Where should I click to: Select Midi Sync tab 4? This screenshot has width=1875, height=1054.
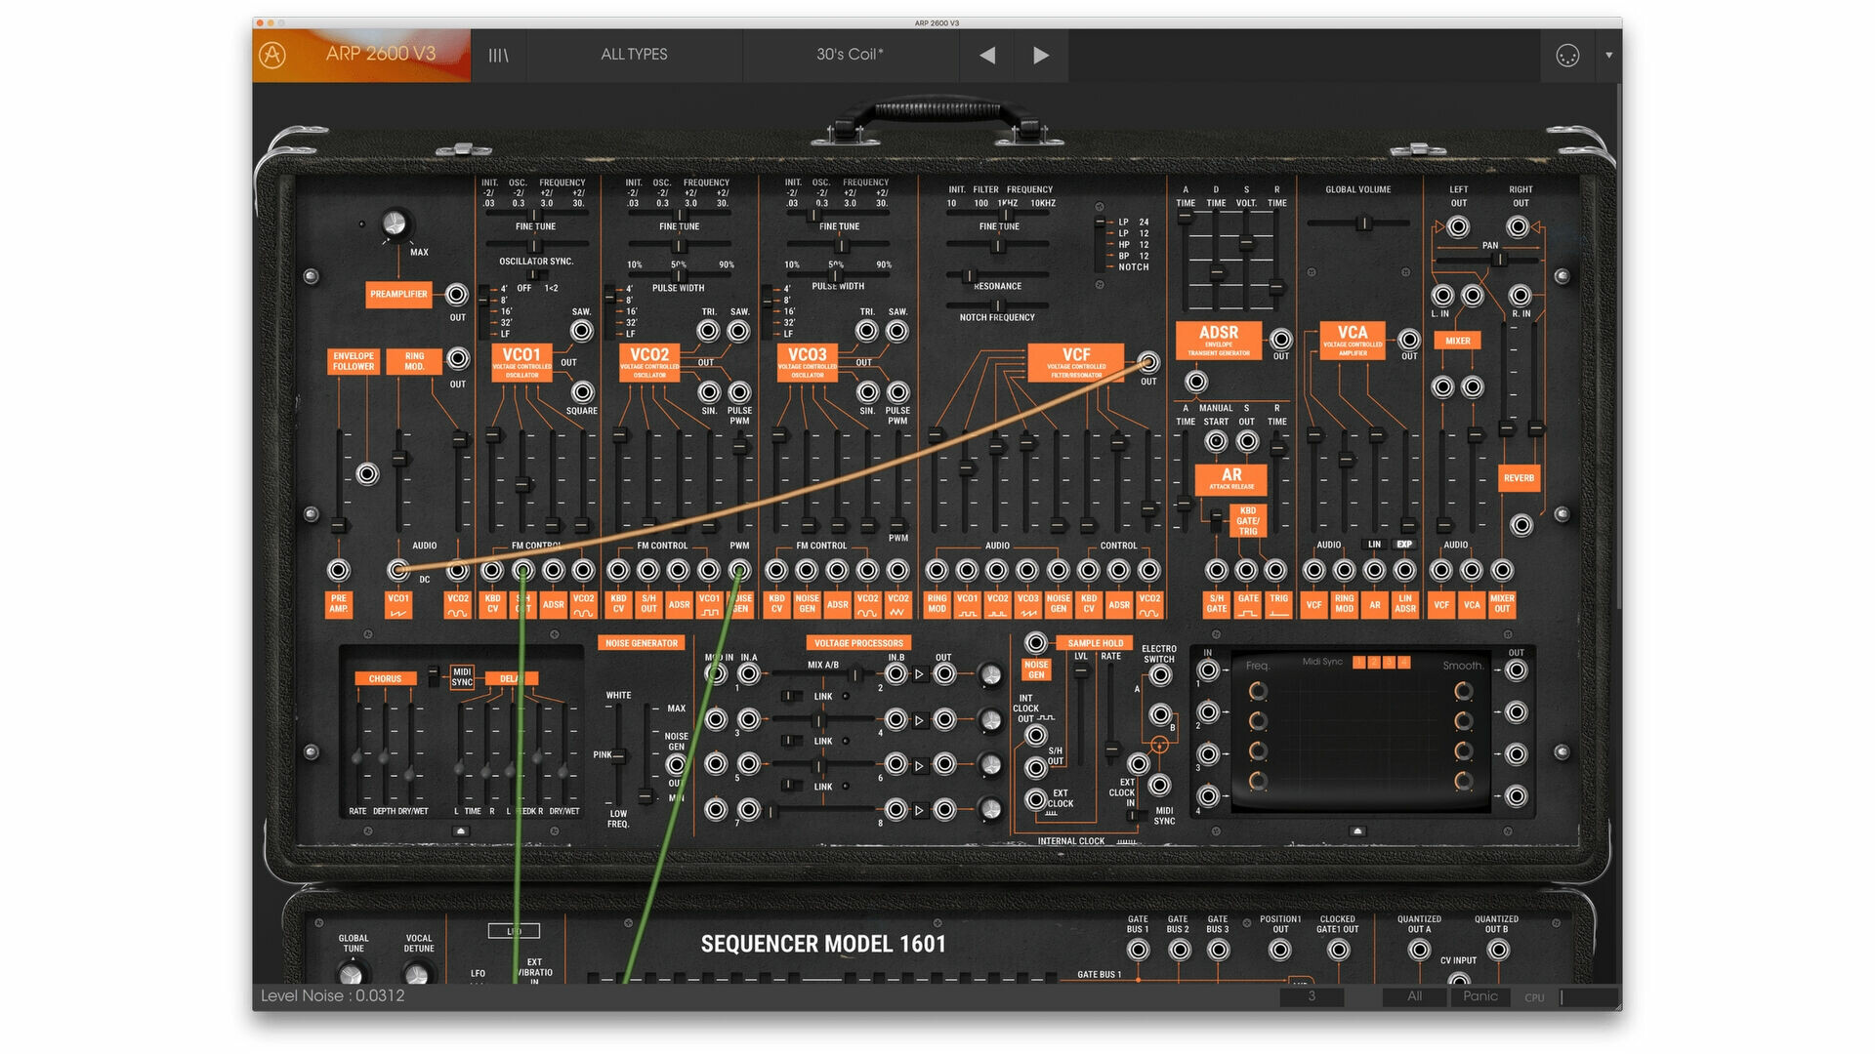click(x=1404, y=663)
